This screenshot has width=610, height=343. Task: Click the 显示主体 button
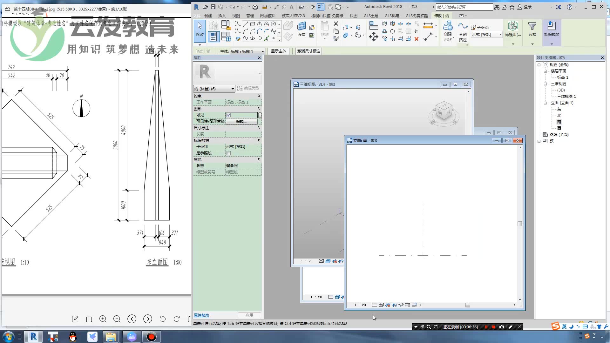coord(278,51)
